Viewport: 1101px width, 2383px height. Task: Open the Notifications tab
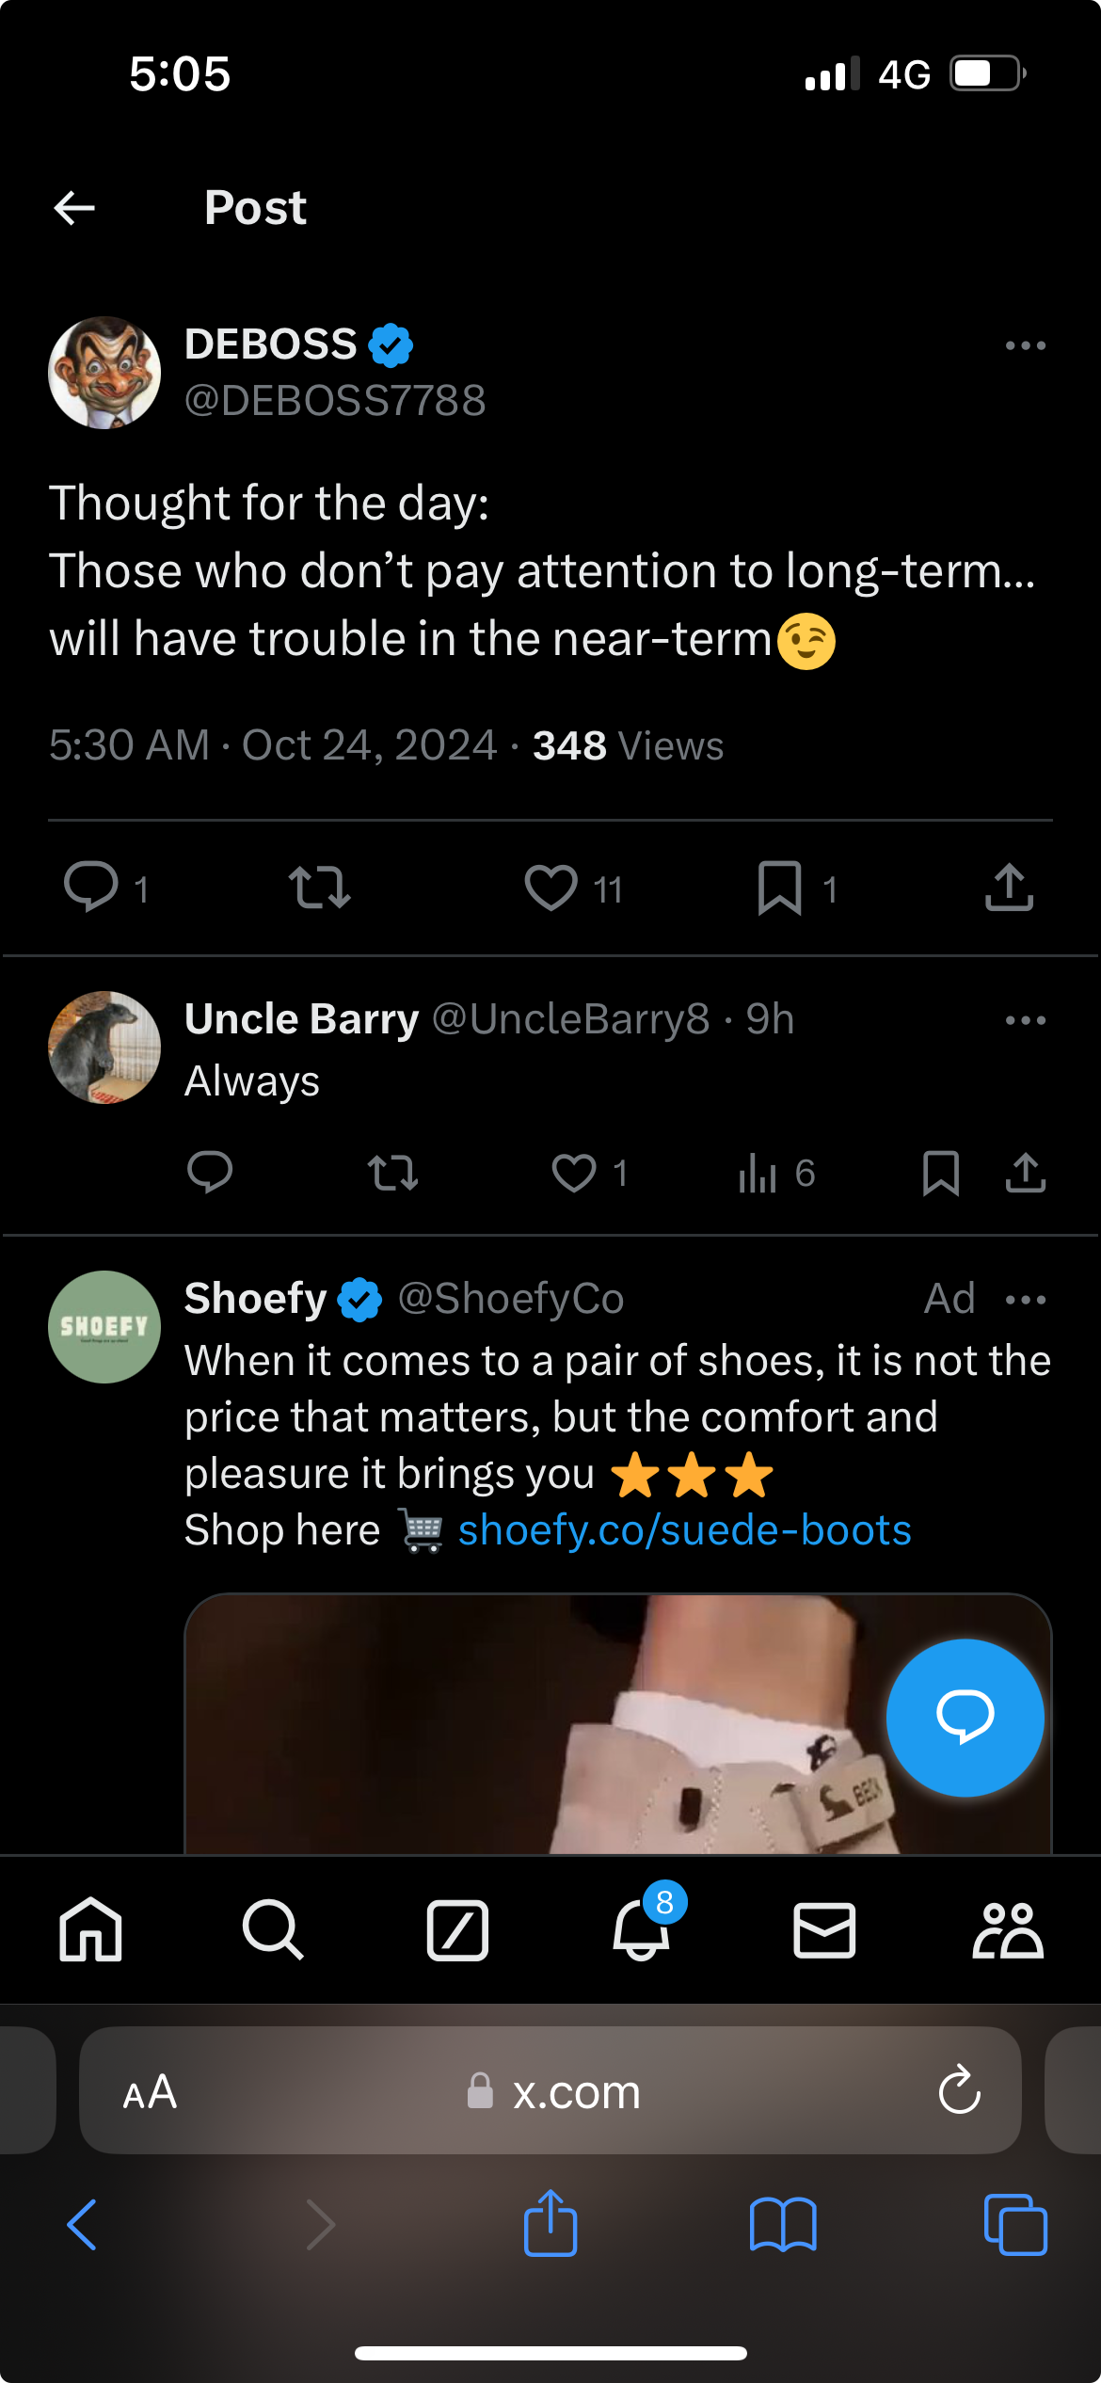tap(642, 1930)
